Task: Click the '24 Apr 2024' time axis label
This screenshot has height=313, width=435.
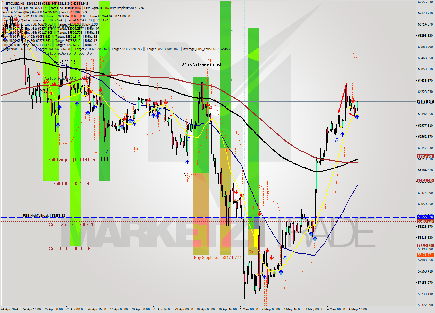Action: pyautogui.click(x=10, y=309)
